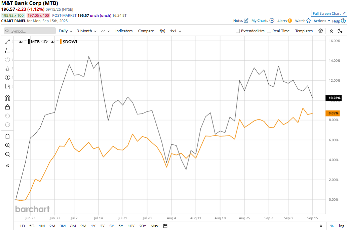Delete drawings with the trash icon
Viewport: 347px width, 230px height.
point(7,137)
